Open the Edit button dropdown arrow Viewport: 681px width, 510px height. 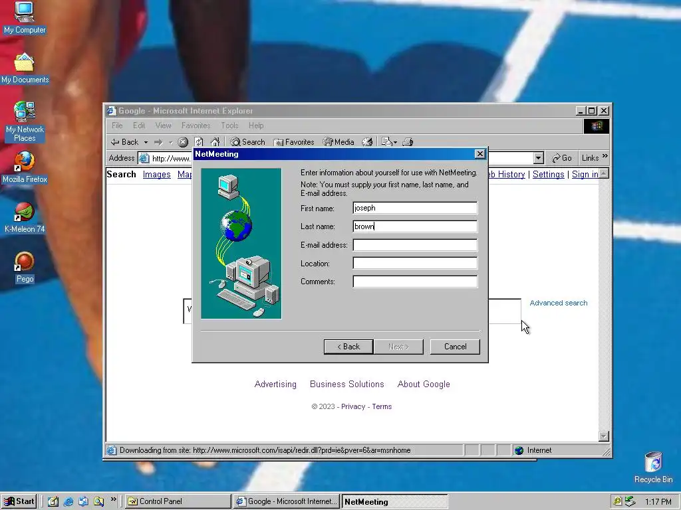(x=395, y=142)
